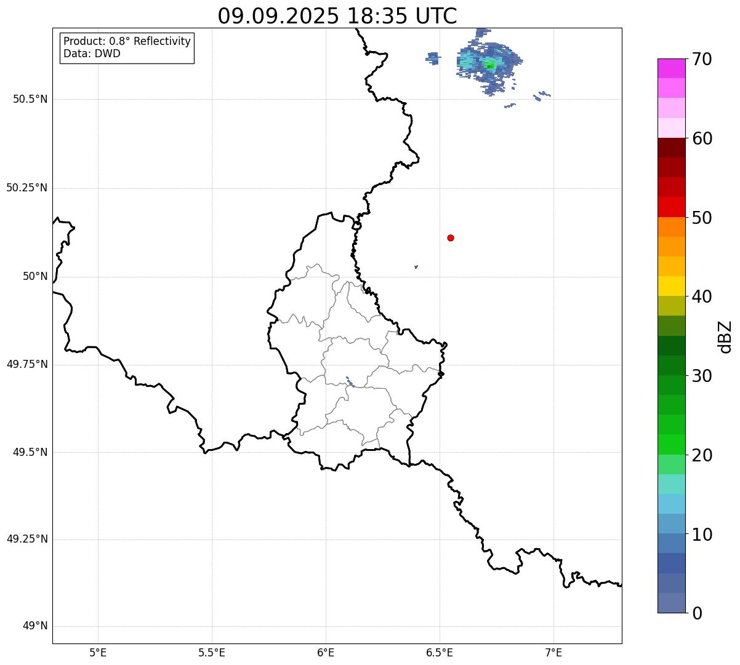The image size is (740, 665).
Task: Click the 6.5°E longitude label
Action: point(440,652)
